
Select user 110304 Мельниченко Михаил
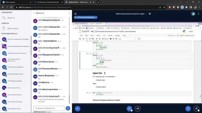point(16,53)
